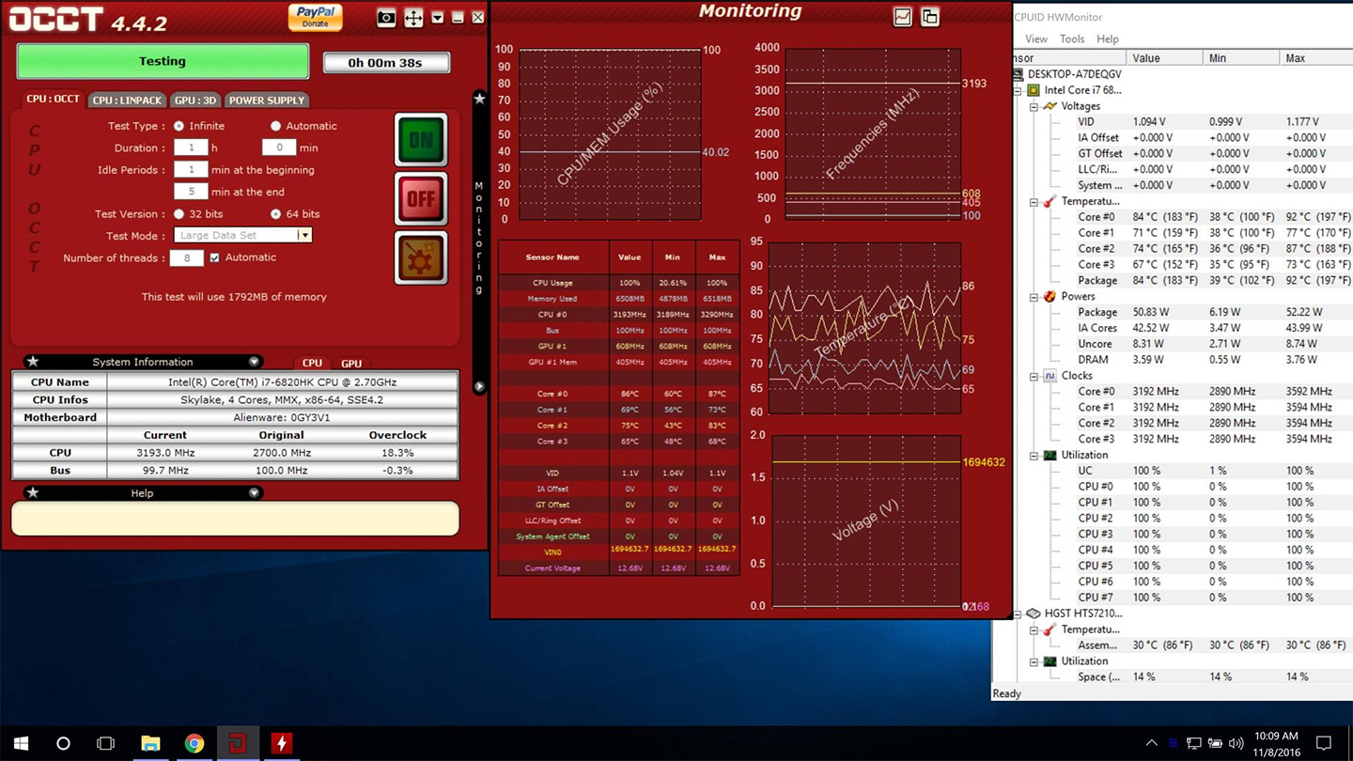Click the Duration minutes field
The height and width of the screenshot is (761, 1353).
[x=279, y=148]
